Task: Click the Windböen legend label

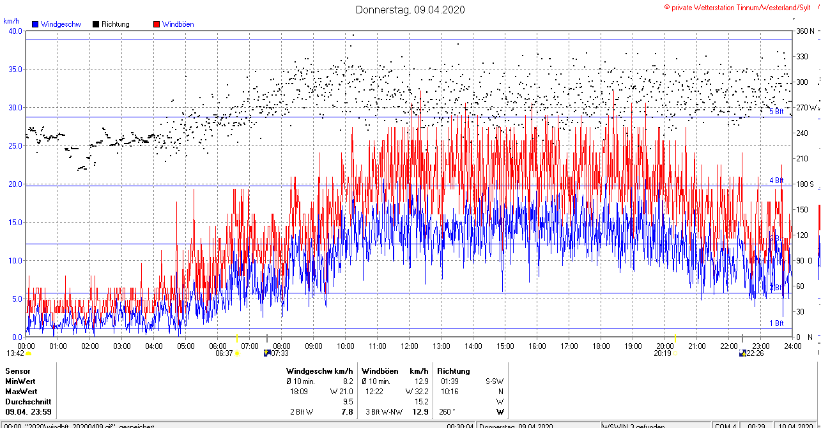Action: coord(178,24)
